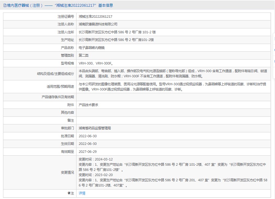
Task: Open the 详情 link in the 注 row
Action: point(82,193)
